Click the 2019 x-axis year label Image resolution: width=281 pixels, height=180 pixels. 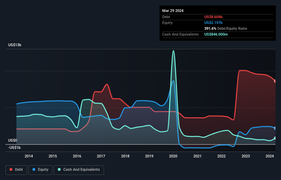[149, 156]
